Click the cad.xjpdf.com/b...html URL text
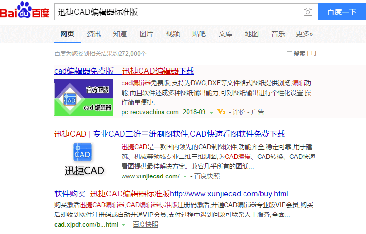 pos(86,224)
